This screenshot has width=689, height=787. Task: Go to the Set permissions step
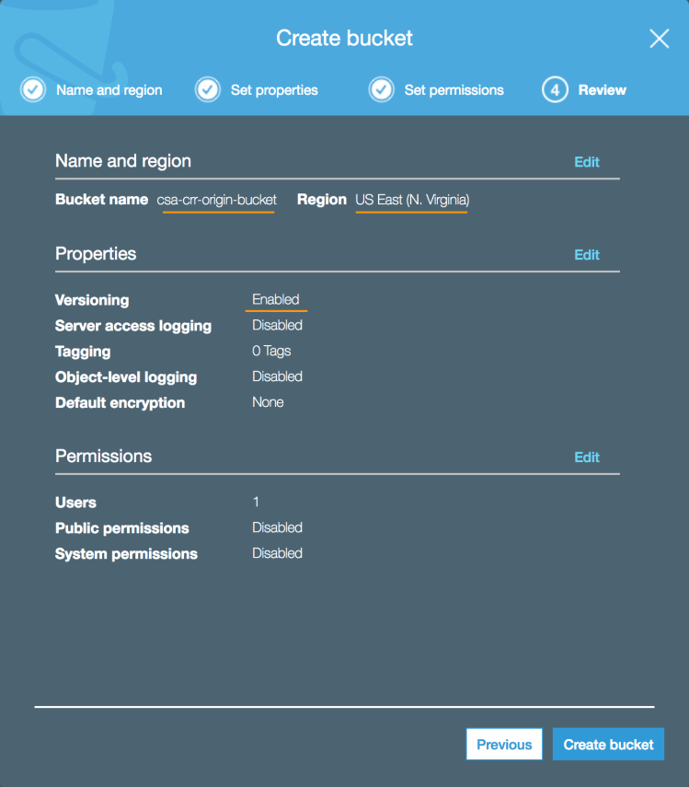(454, 90)
